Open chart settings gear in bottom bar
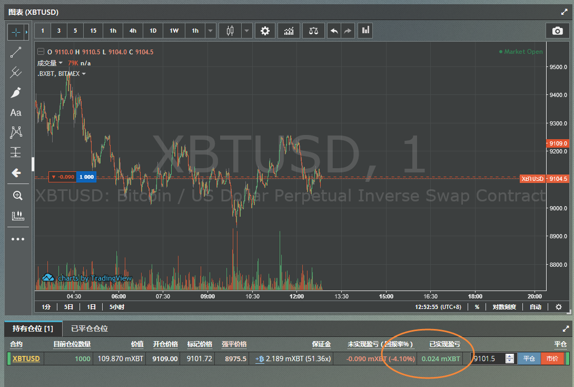This screenshot has width=574, height=387. pyautogui.click(x=559, y=307)
